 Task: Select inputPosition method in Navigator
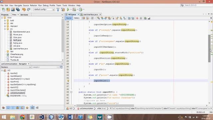[20, 79]
